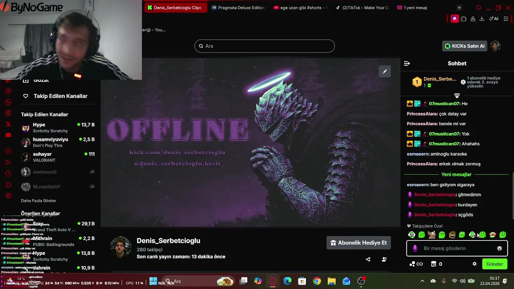This screenshot has width=514, height=289.
Task: Click Abonelik Hediye Et button
Action: (359, 243)
